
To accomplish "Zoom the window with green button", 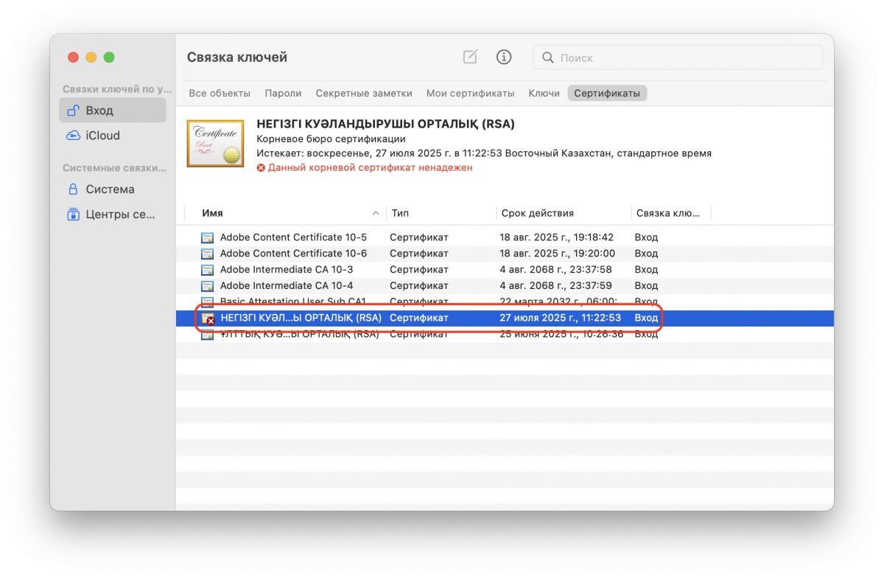I will pos(109,57).
